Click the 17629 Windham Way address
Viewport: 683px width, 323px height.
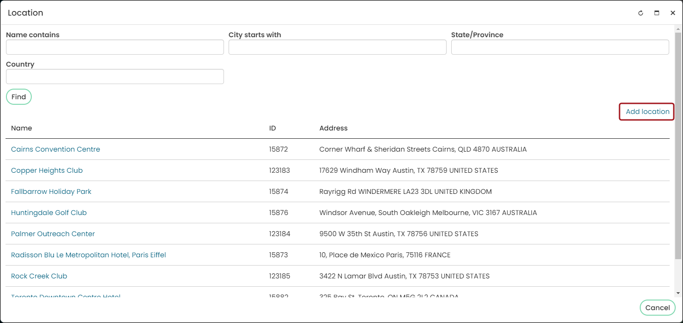coord(409,170)
